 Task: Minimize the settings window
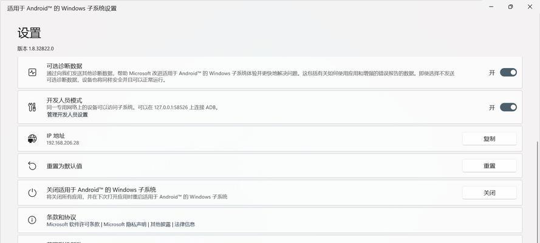(x=491, y=7)
